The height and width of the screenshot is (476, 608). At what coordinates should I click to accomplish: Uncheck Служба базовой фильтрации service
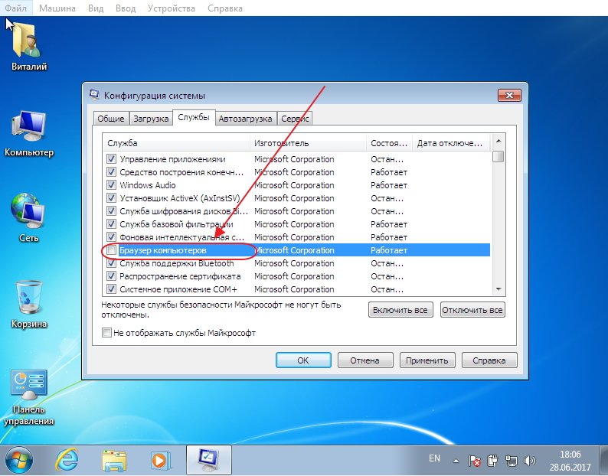pyautogui.click(x=111, y=224)
